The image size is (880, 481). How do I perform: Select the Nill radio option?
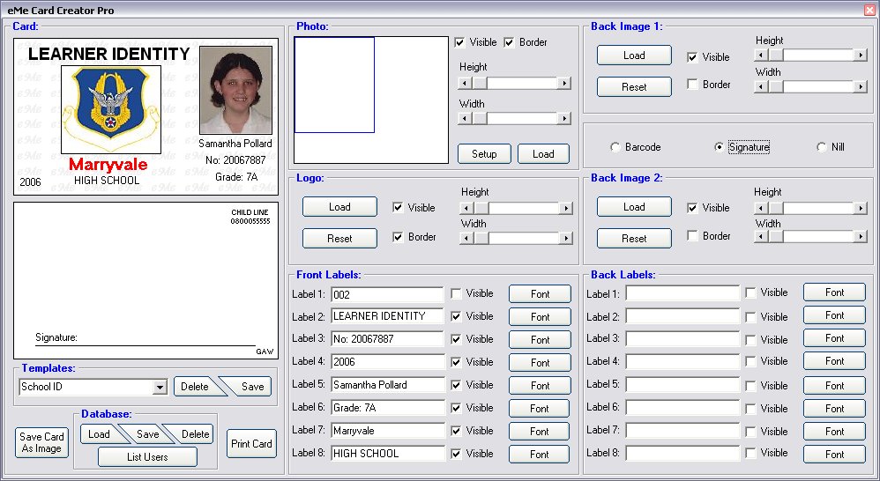pos(822,147)
